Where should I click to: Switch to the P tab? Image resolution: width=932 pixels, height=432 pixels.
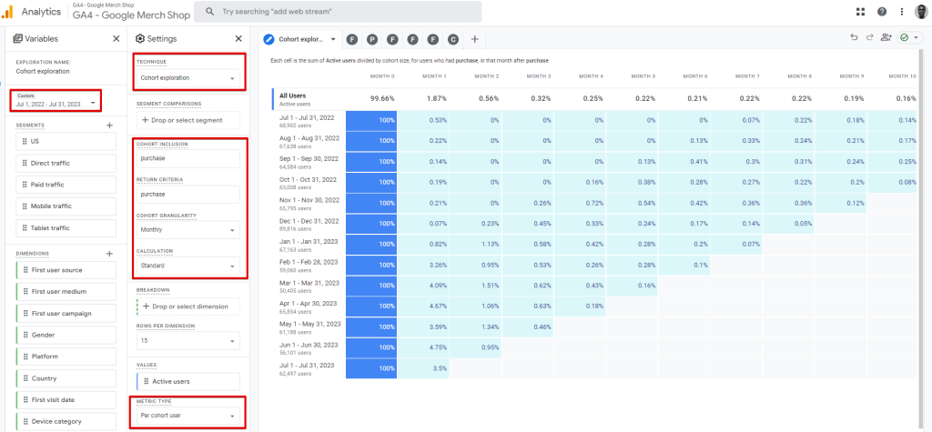pyautogui.click(x=372, y=39)
